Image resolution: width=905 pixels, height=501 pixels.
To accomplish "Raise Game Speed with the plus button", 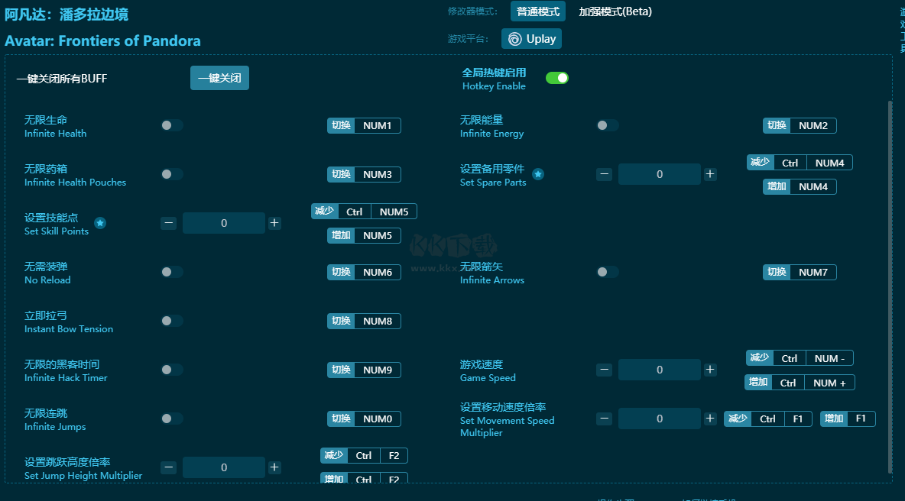I will [710, 370].
